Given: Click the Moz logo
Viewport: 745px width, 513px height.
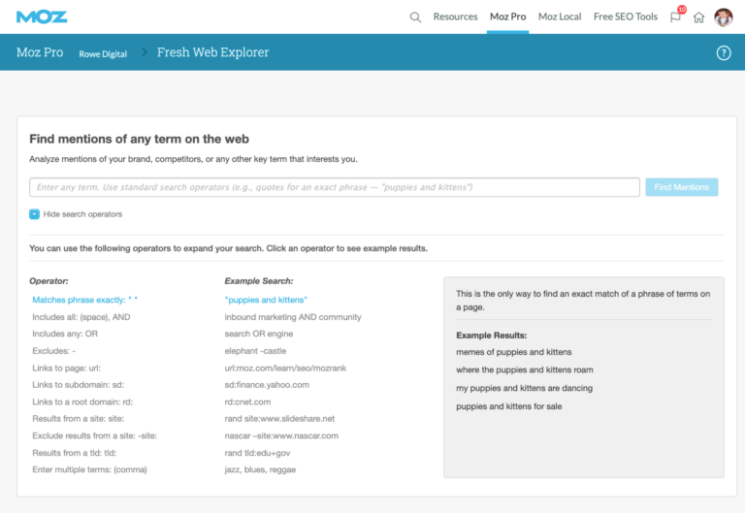Looking at the screenshot, I should click(x=42, y=17).
